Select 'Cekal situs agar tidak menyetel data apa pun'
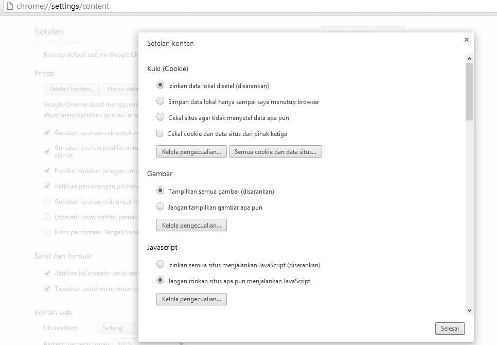Screen dimensions: 497x345 click(x=161, y=117)
